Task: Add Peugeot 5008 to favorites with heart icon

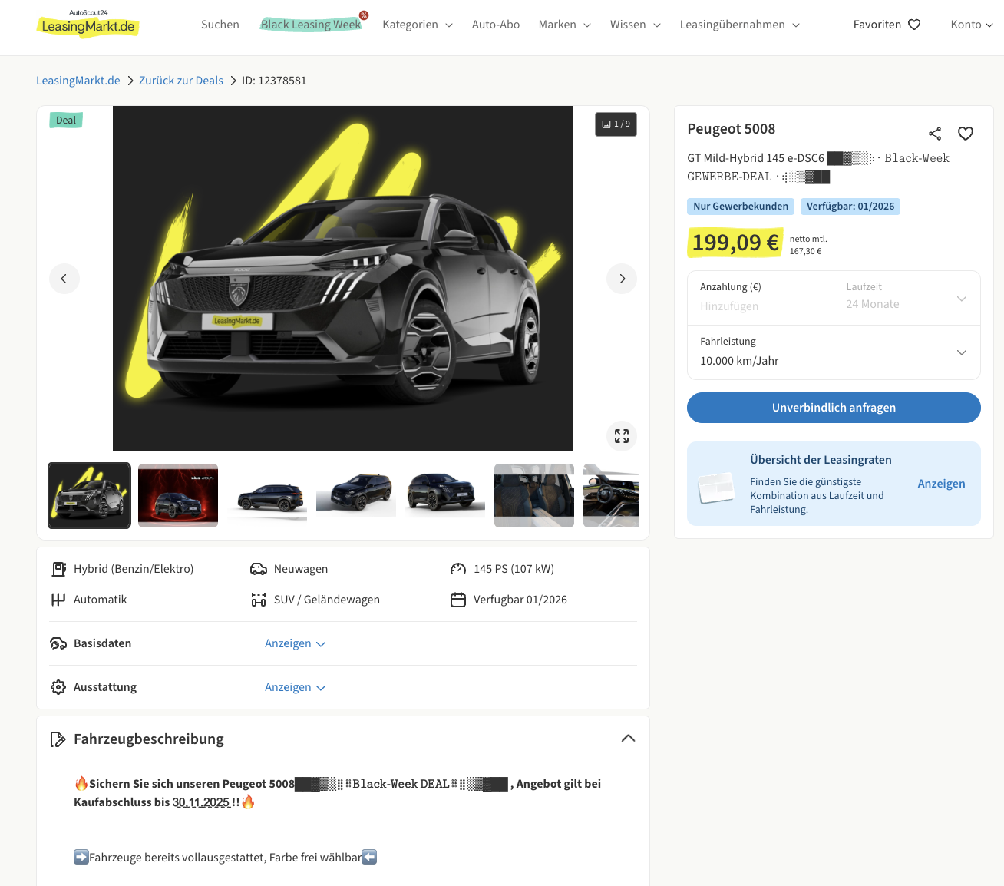Action: pos(965,134)
